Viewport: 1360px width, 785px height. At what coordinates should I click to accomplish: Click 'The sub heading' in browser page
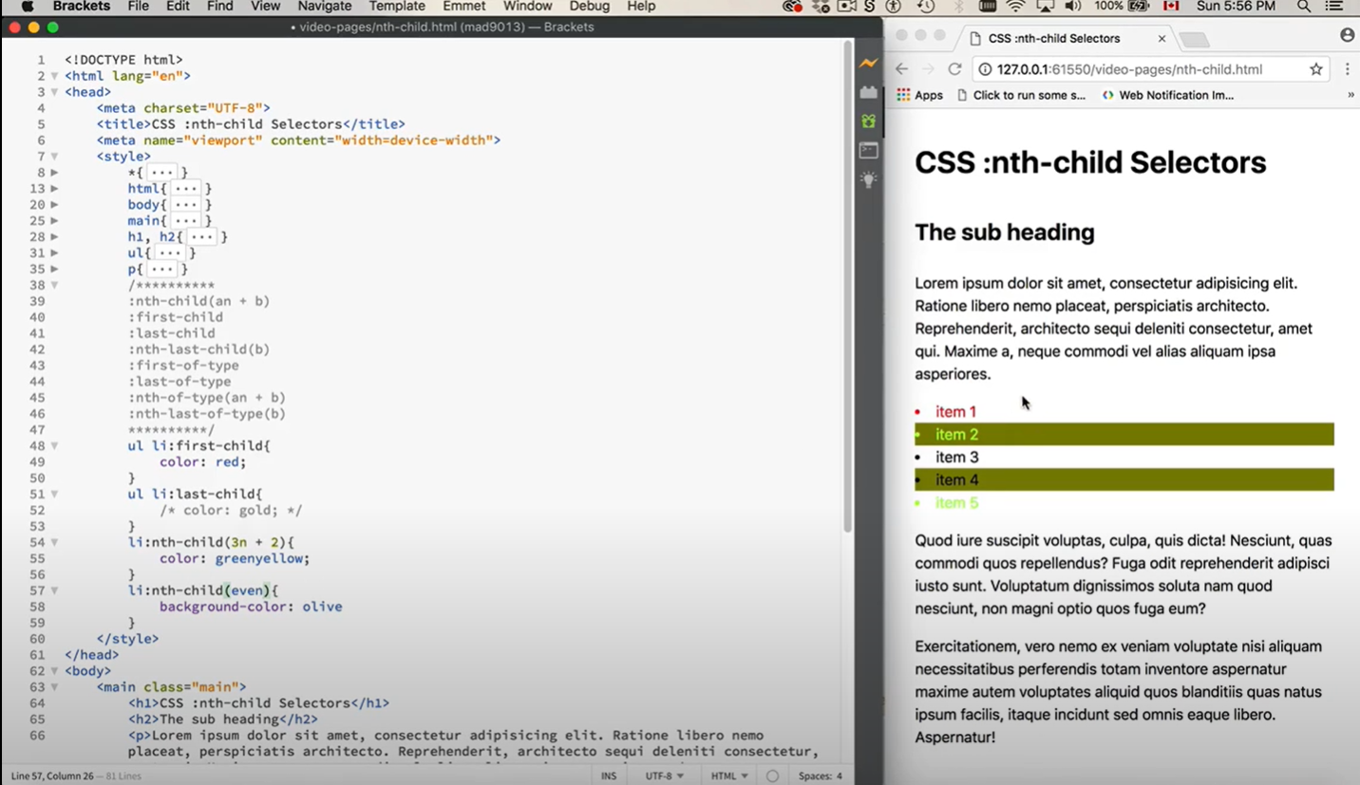point(1005,233)
